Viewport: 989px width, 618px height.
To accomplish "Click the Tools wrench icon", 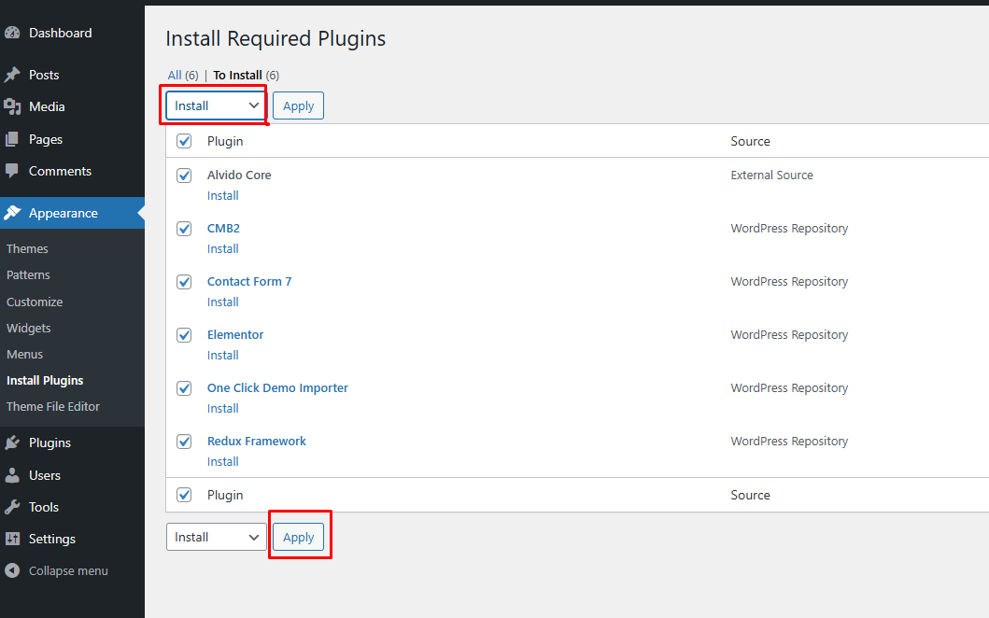I will (x=12, y=507).
